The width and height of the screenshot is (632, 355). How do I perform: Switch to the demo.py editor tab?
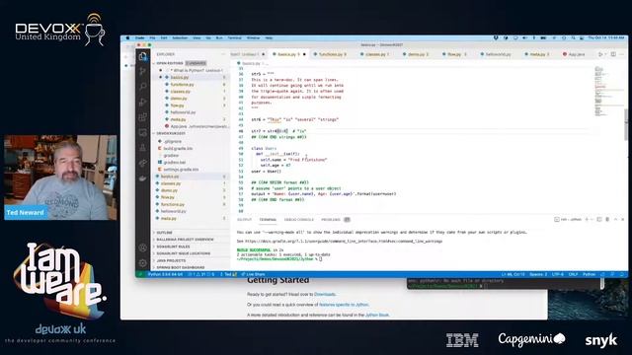(x=418, y=54)
